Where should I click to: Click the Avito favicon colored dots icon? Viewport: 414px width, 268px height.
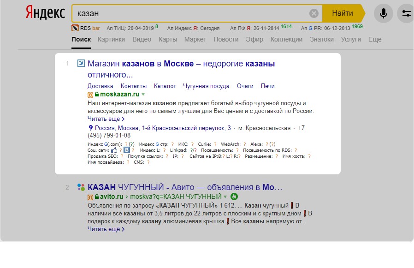(81, 187)
